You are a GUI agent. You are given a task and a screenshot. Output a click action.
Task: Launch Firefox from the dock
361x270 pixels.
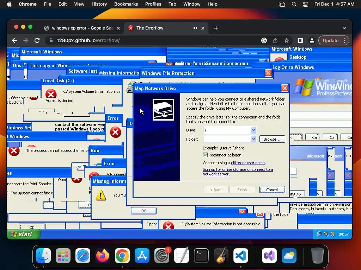(103, 256)
